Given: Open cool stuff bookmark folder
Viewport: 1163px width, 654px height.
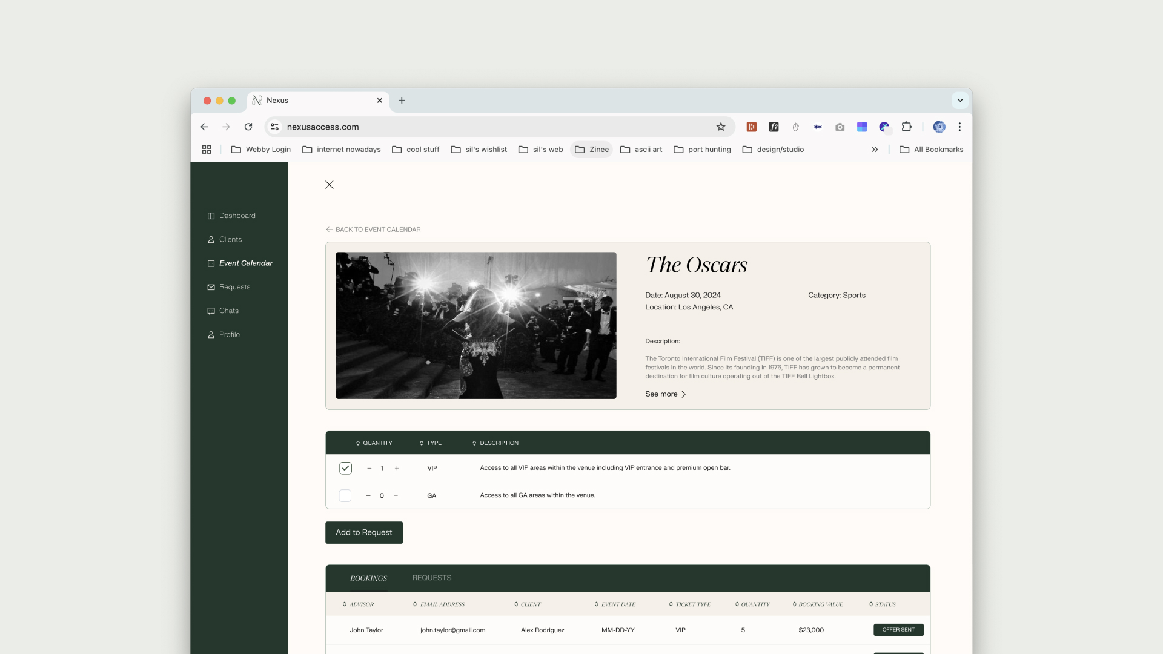Looking at the screenshot, I should (416, 150).
